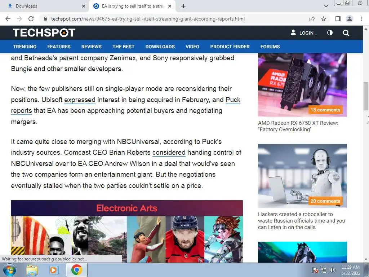Open a new browser tab
Screen dimensions: 369x277
pos(183,6)
